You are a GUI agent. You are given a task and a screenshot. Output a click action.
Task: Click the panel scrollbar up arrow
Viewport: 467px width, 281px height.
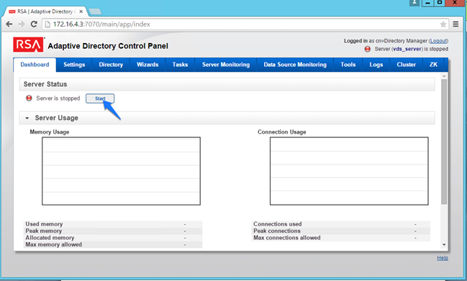coord(444,76)
